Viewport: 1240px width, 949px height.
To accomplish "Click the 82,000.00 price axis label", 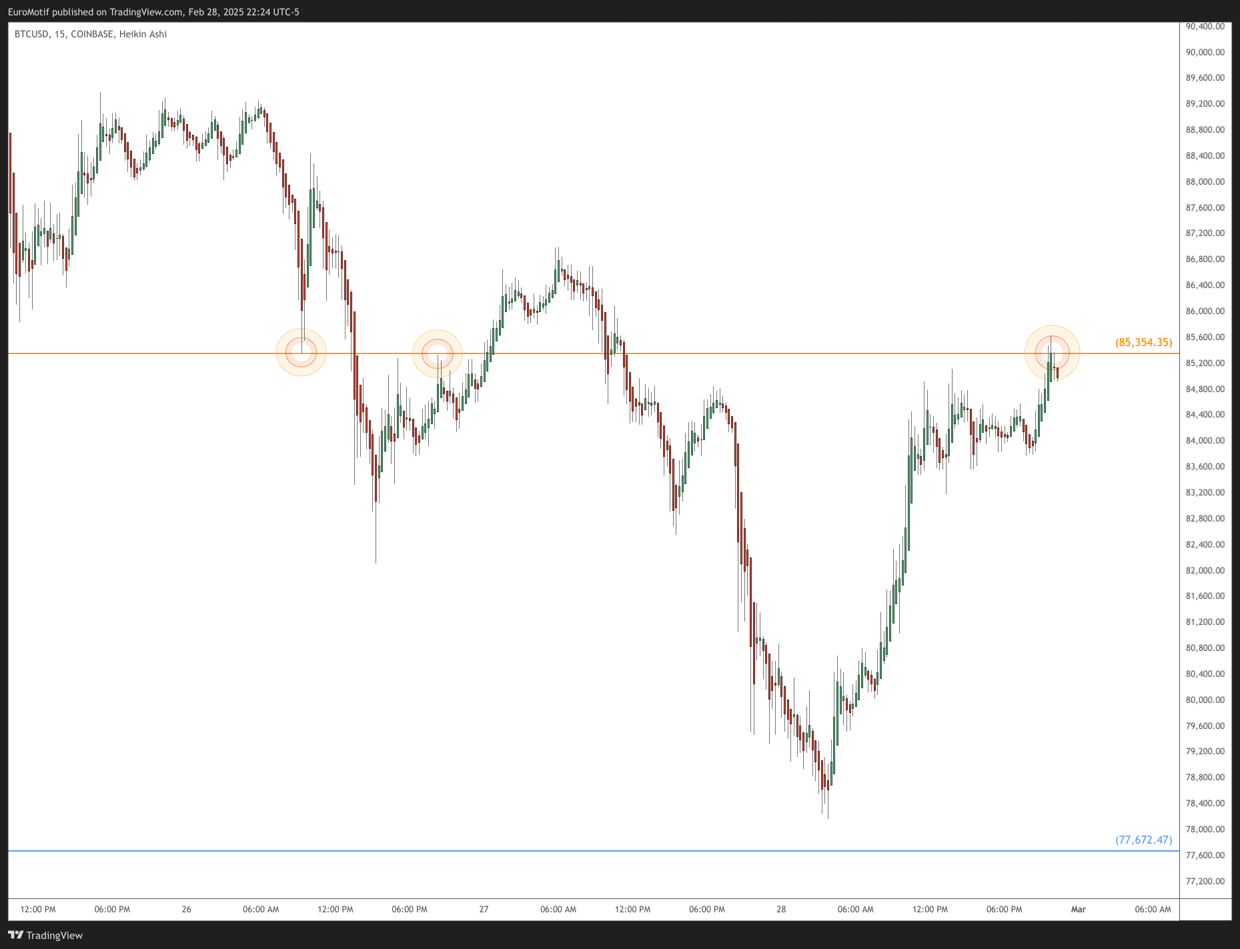I will [1205, 570].
